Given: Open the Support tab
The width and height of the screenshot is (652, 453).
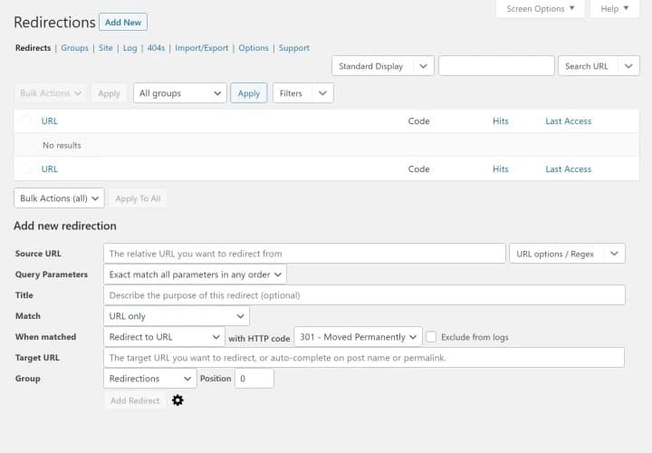Looking at the screenshot, I should tap(294, 48).
